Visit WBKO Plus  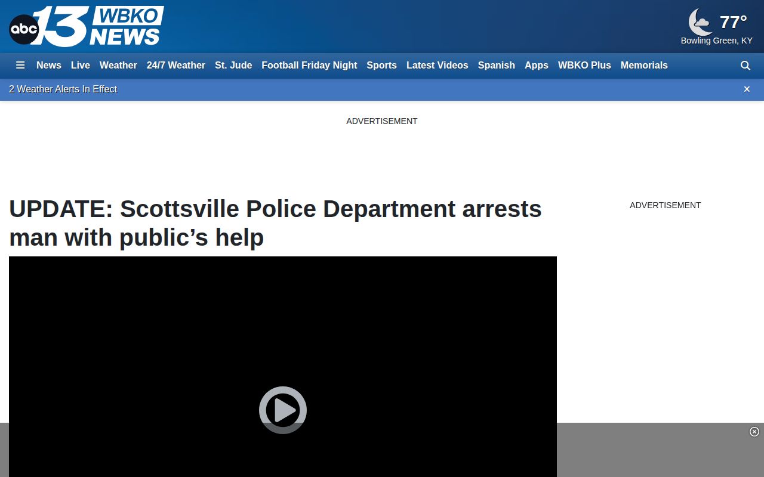pos(584,66)
